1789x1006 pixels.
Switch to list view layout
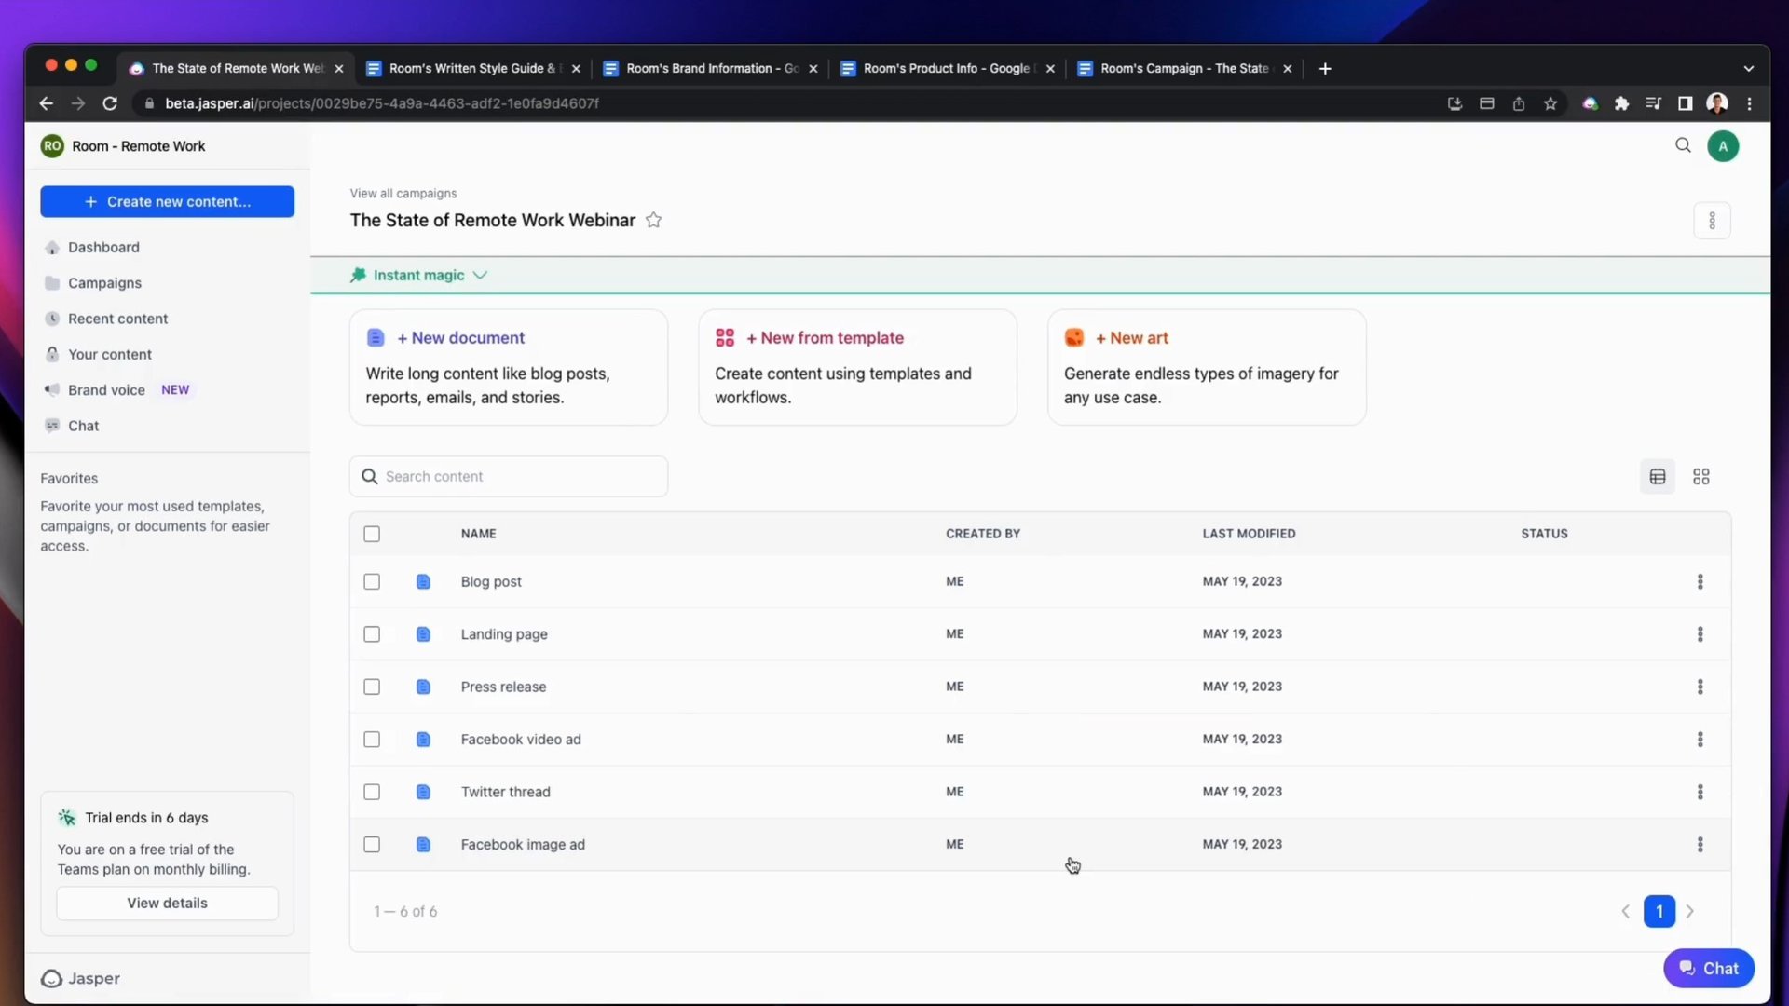tap(1658, 477)
